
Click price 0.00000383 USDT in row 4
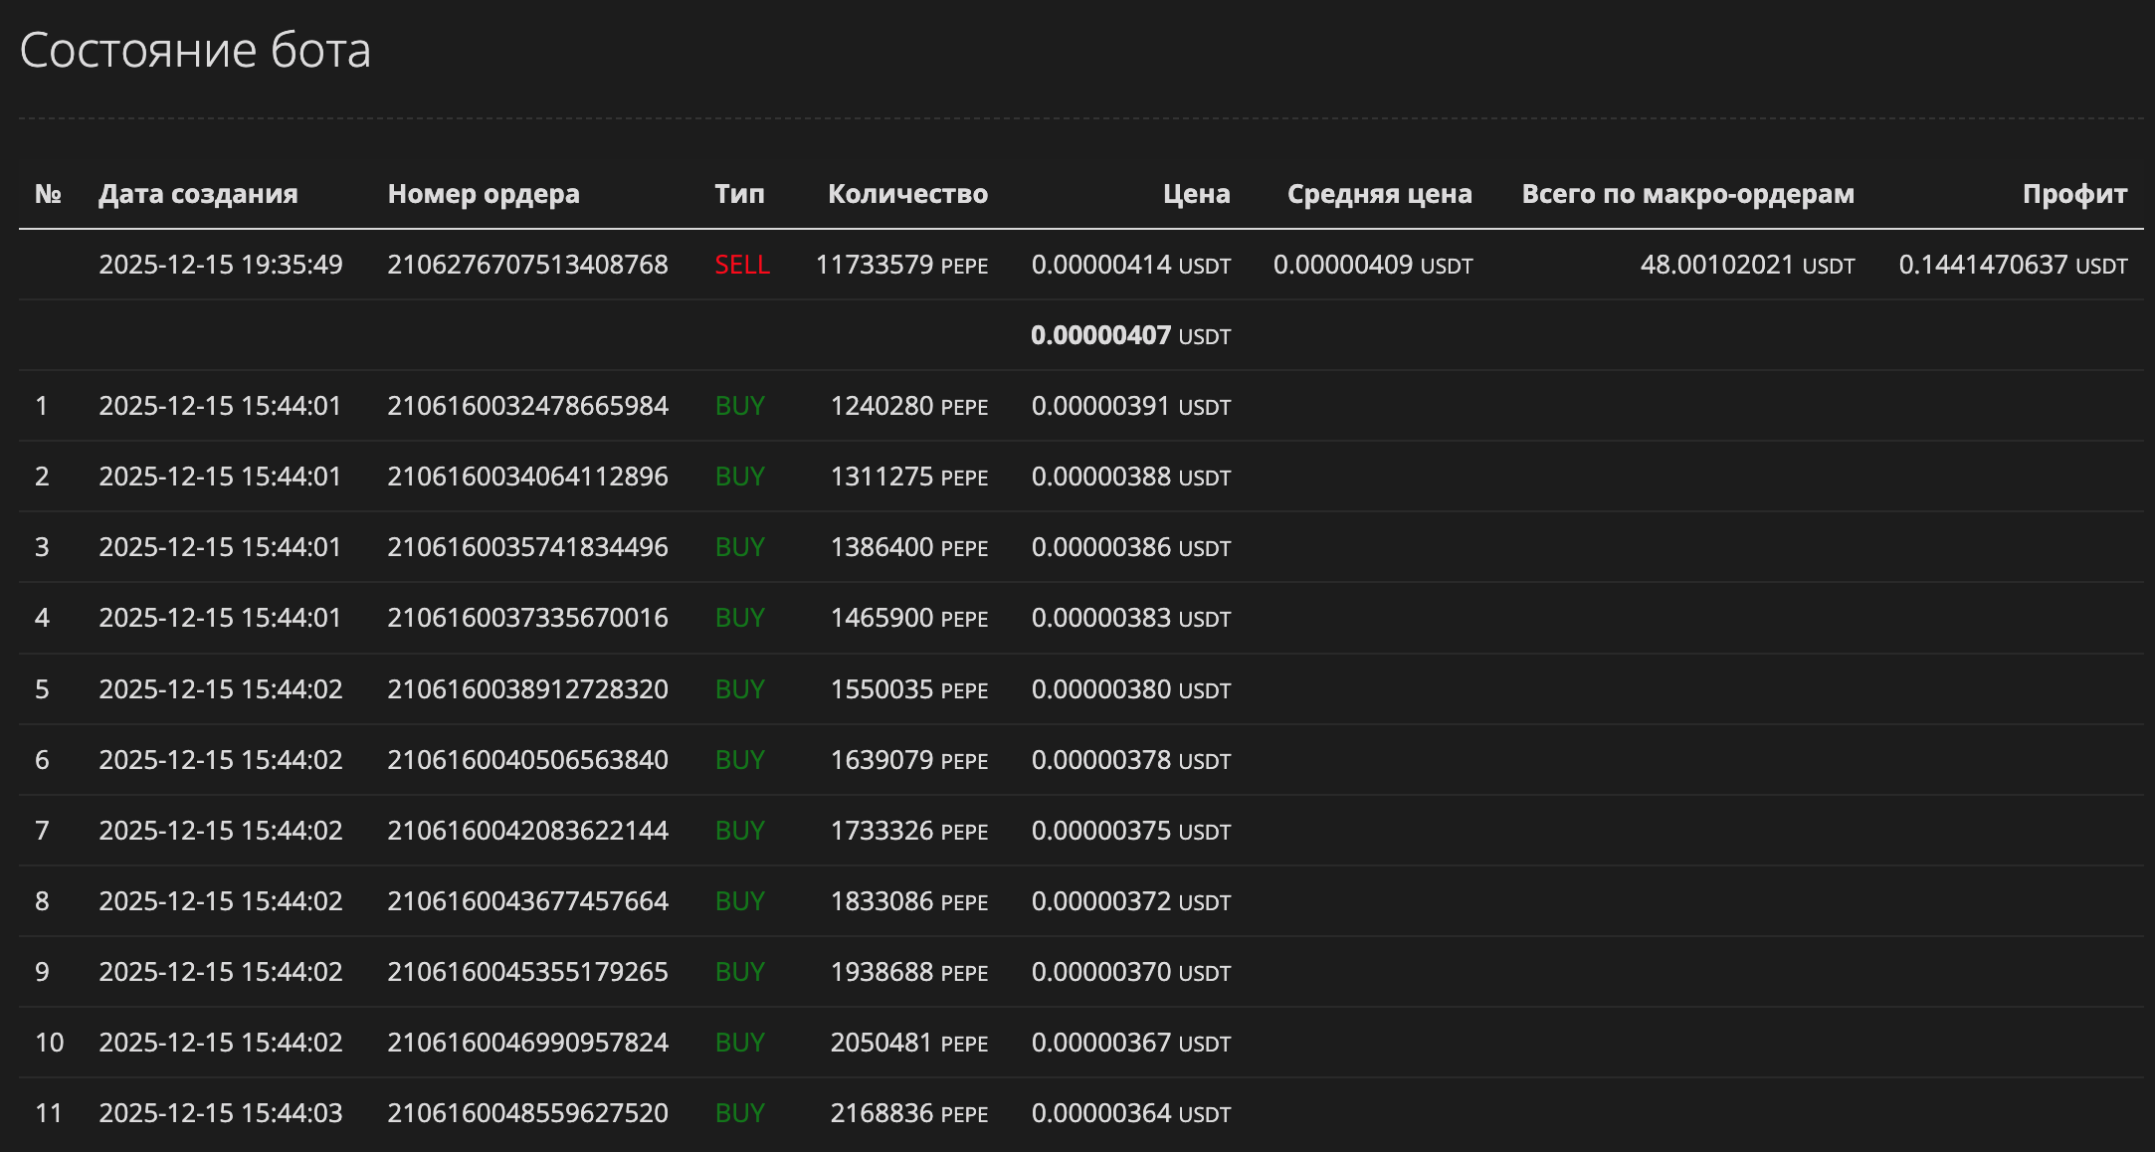pyautogui.click(x=1130, y=618)
